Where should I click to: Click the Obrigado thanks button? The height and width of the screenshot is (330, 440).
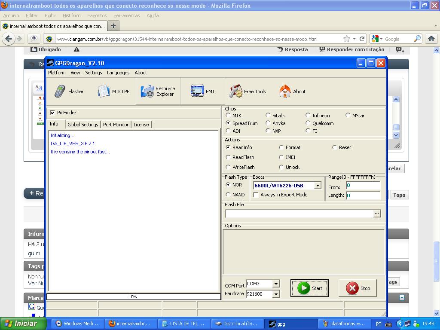point(46,49)
